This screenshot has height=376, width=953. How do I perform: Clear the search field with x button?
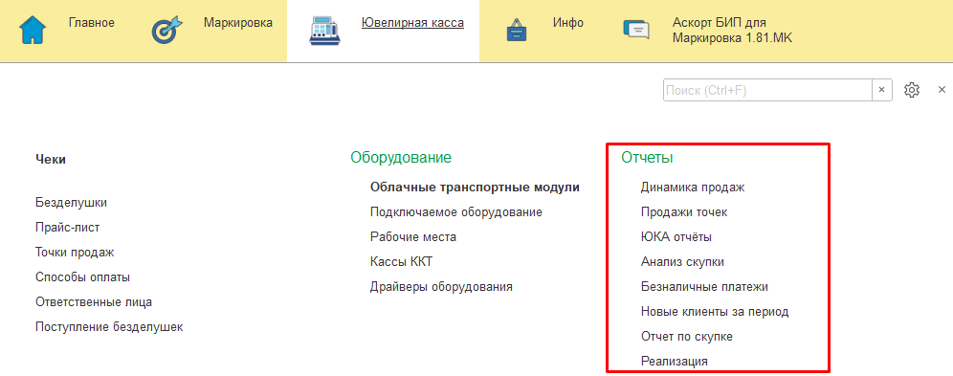pos(882,90)
